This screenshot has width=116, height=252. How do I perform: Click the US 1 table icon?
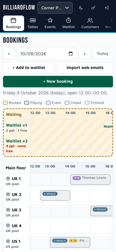(8, 241)
